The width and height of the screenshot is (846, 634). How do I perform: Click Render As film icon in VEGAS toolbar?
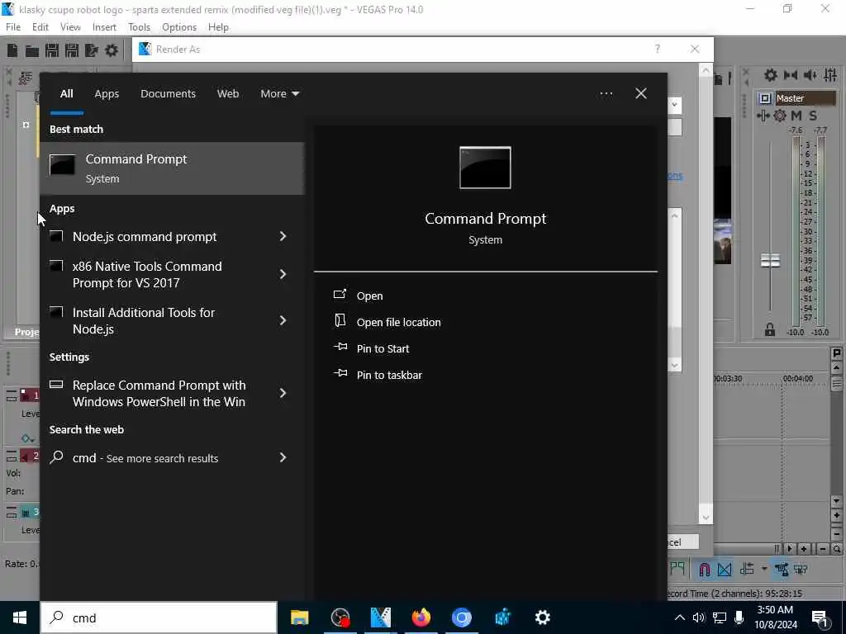91,50
